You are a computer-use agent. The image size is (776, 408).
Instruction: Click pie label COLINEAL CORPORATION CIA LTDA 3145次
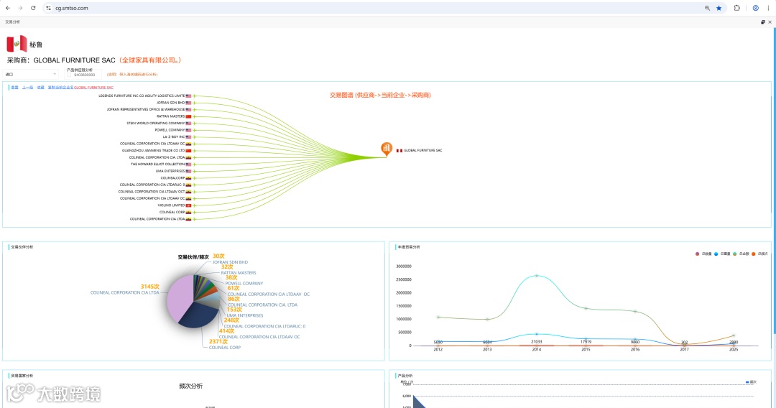125,289
